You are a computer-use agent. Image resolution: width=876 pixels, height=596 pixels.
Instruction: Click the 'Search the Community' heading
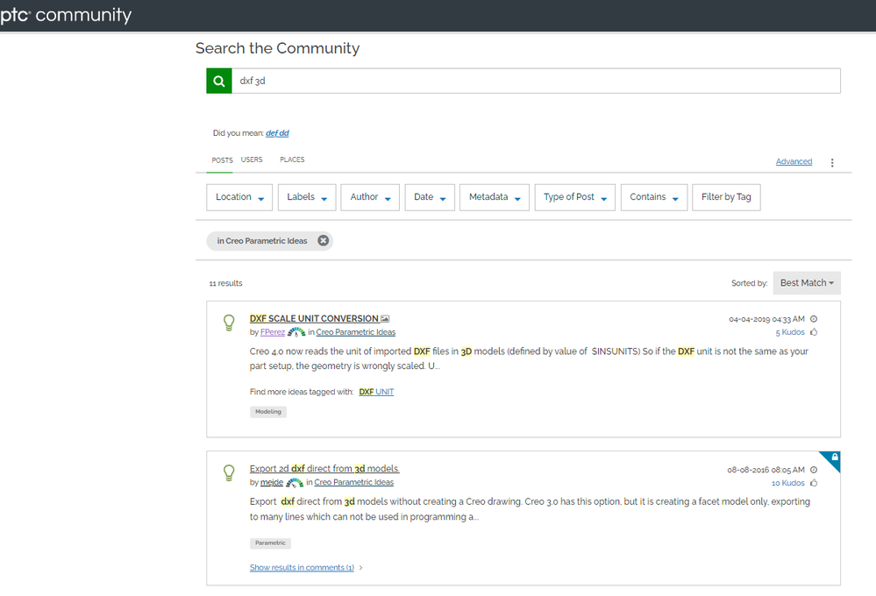pos(278,48)
